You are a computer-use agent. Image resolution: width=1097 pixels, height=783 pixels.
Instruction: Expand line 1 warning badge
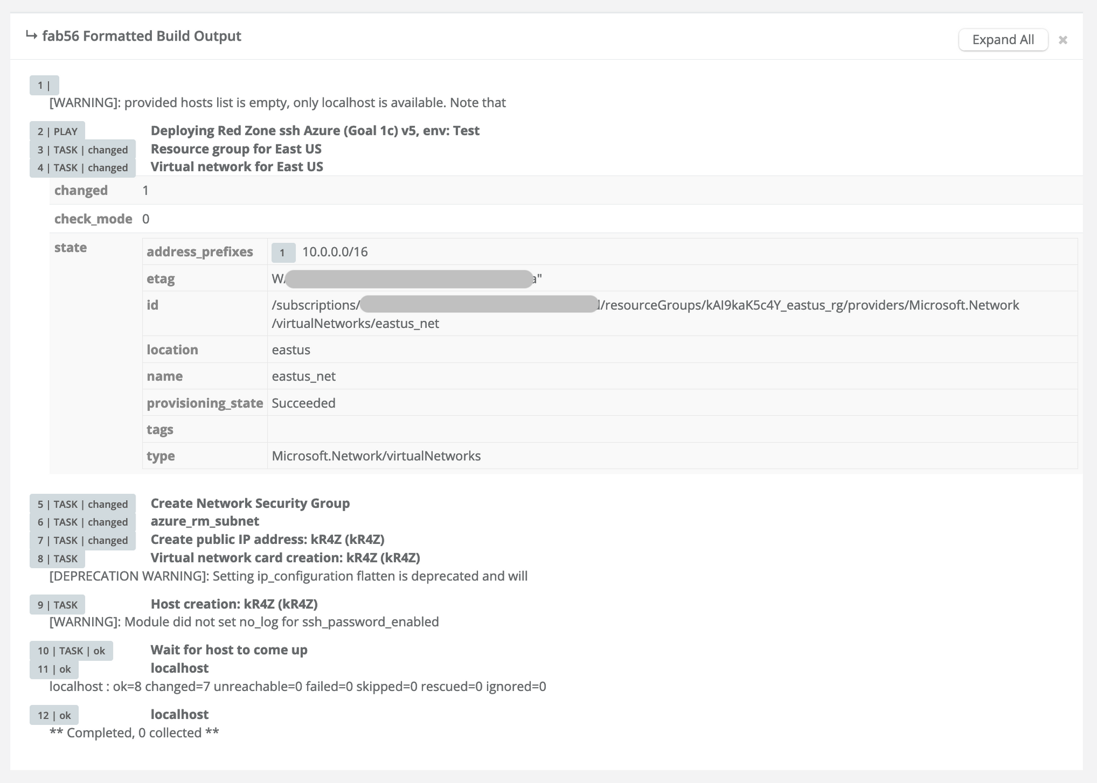44,85
